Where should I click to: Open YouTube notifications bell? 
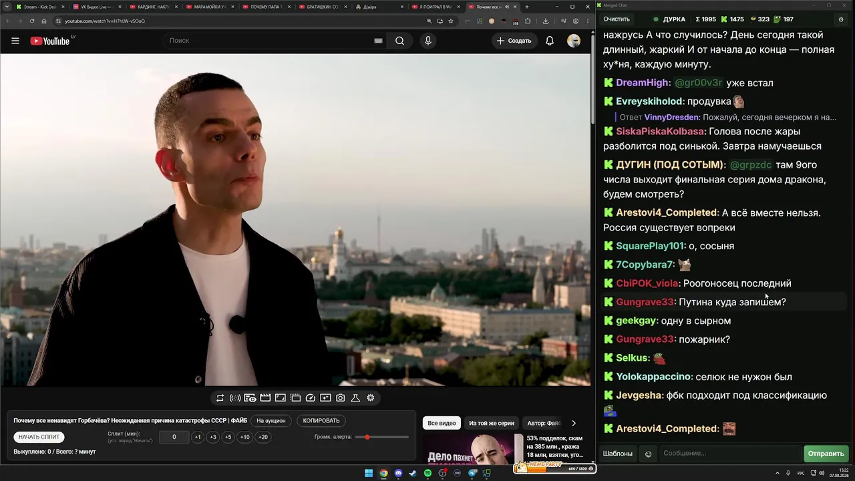550,41
